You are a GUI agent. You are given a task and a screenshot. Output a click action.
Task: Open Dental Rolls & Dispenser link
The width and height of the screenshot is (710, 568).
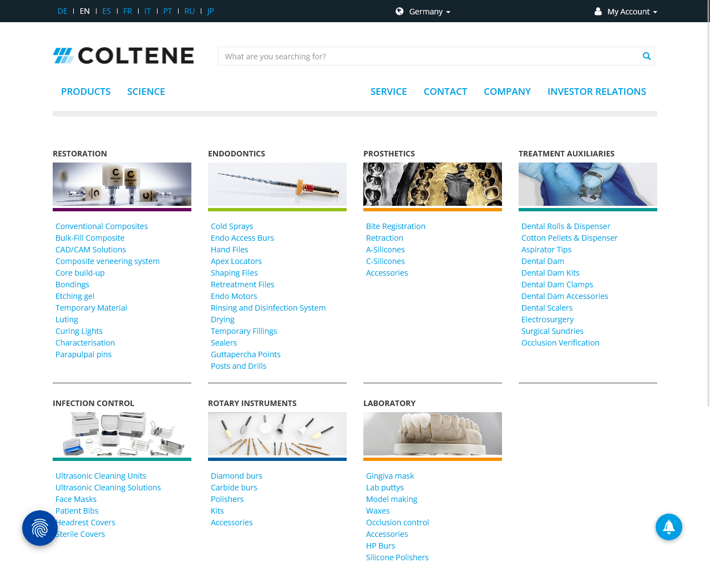point(566,226)
